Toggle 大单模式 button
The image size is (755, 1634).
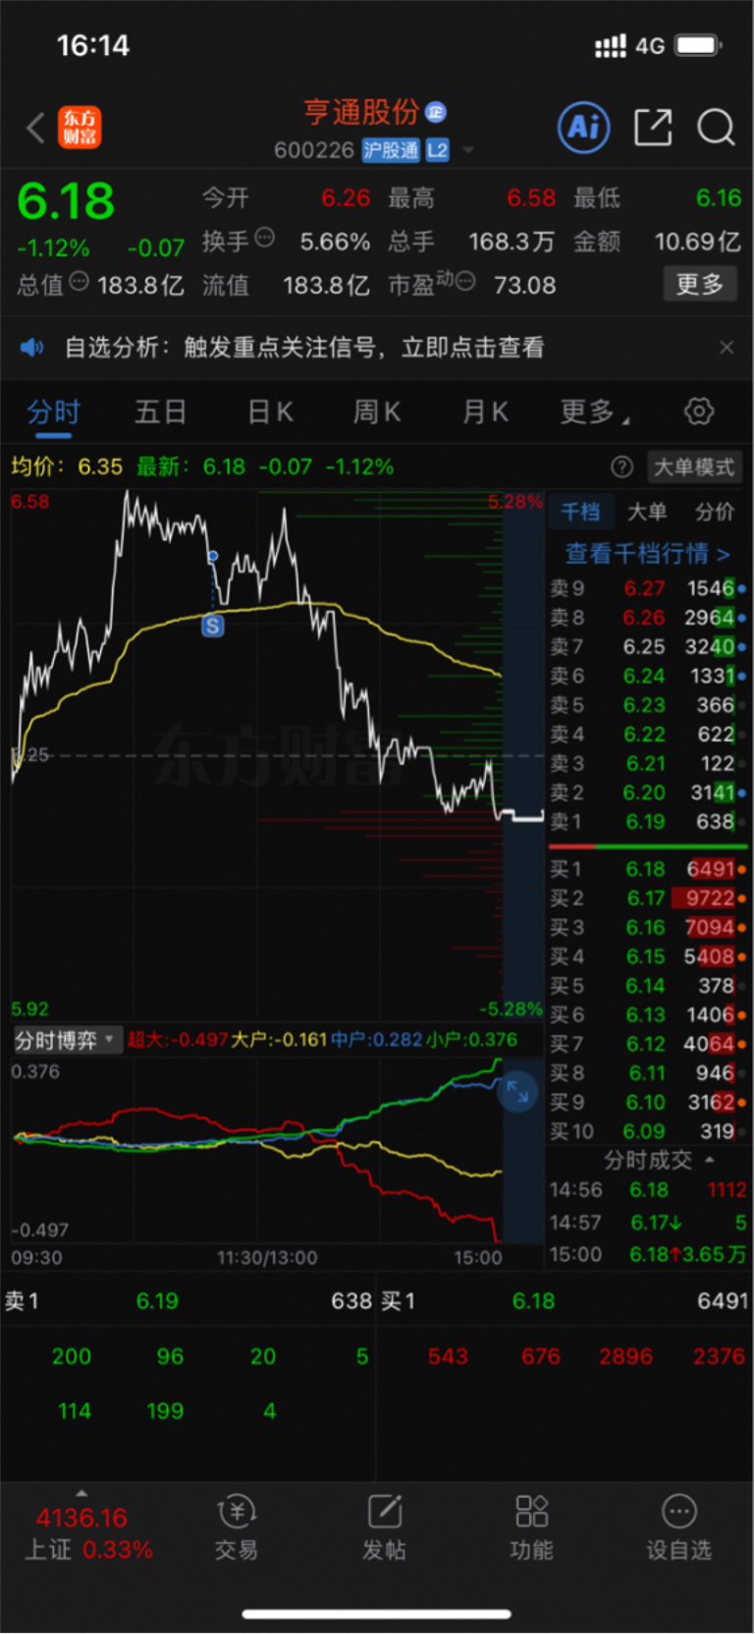click(694, 467)
